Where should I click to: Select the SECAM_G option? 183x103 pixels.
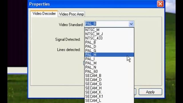(109, 84)
